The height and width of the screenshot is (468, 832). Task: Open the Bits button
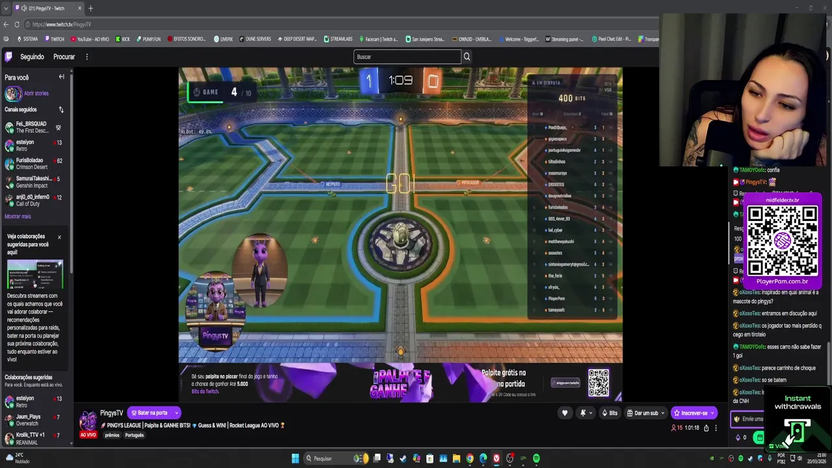(610, 413)
